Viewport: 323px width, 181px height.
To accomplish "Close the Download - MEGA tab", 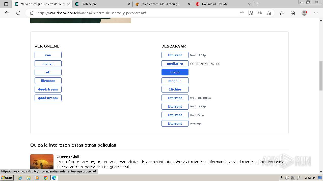I will click(249, 4).
